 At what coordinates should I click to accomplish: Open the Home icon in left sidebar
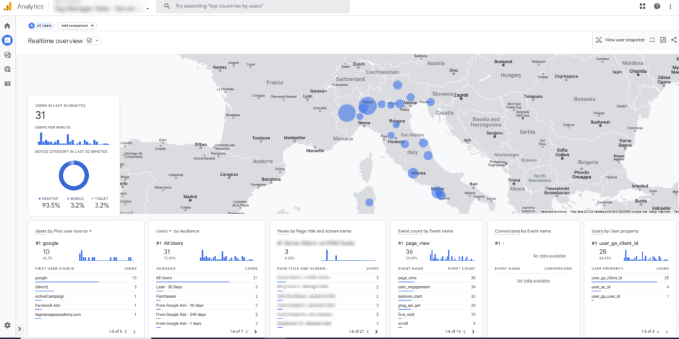pyautogui.click(x=7, y=26)
